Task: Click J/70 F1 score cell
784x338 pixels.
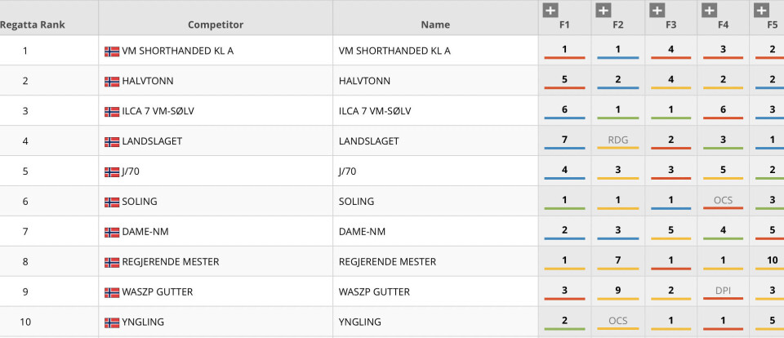Action: point(564,171)
